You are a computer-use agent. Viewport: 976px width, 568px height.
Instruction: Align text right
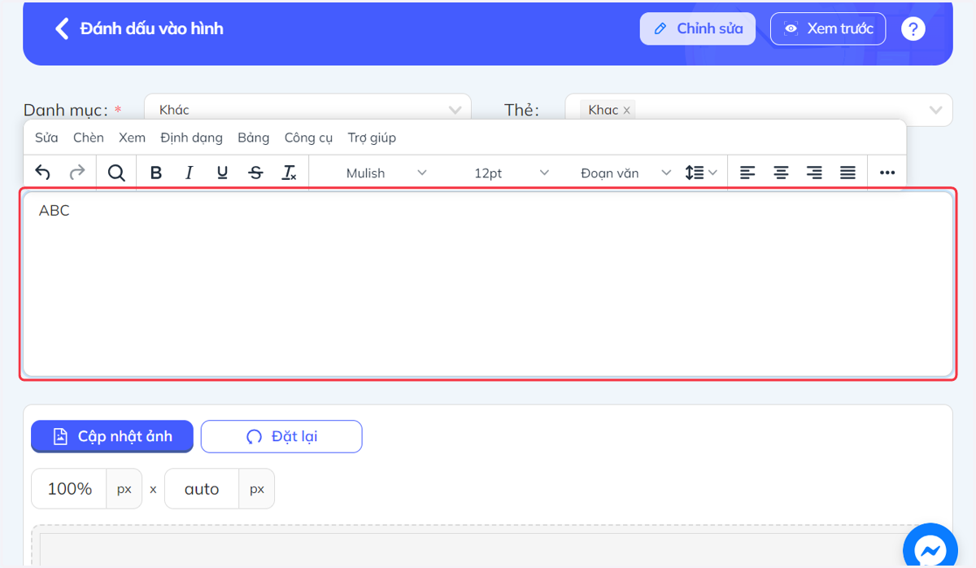814,173
